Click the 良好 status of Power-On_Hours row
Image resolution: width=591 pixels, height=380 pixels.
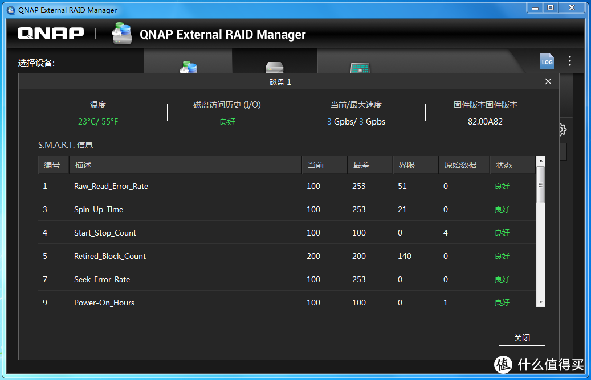[502, 303]
